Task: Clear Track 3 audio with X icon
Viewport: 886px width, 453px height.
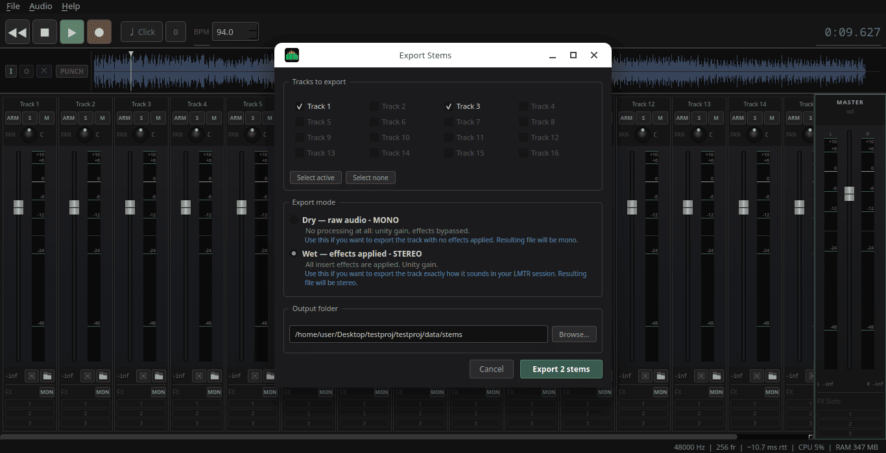Action: [143, 375]
